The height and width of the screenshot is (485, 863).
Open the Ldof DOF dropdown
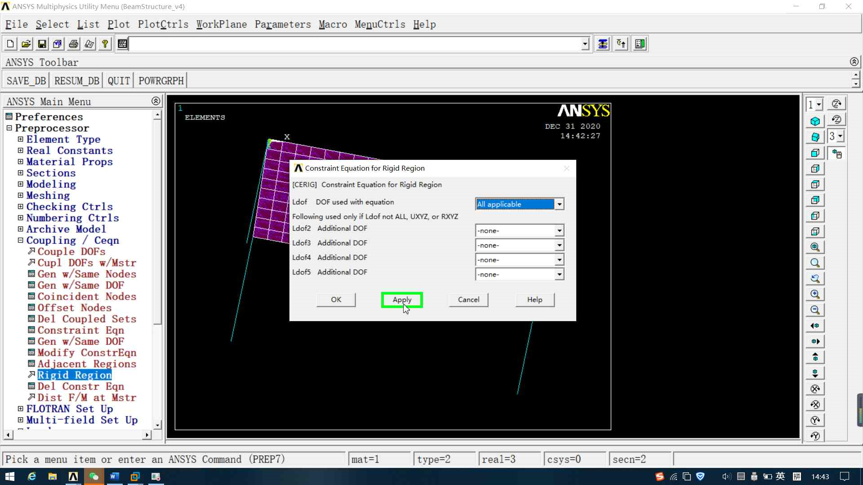coord(559,204)
